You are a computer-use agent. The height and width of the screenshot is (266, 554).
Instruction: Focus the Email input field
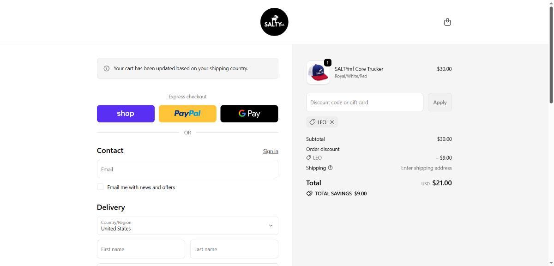click(187, 169)
